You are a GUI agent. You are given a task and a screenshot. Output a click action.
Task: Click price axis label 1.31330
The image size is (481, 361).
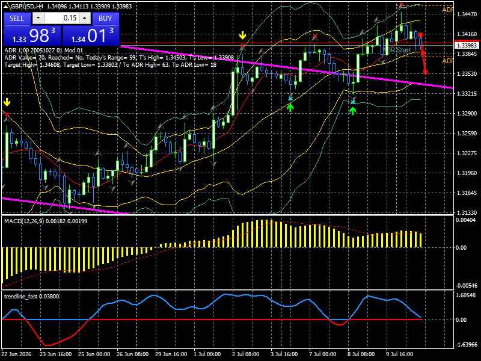[x=467, y=212]
